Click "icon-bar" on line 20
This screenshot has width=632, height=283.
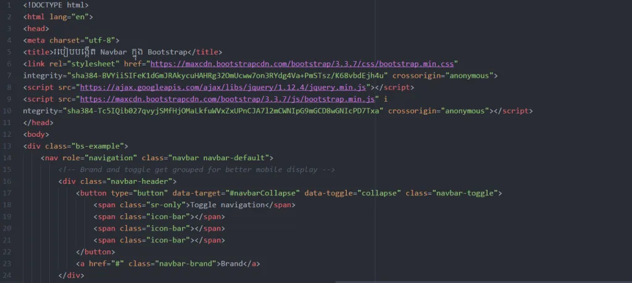[168, 228]
